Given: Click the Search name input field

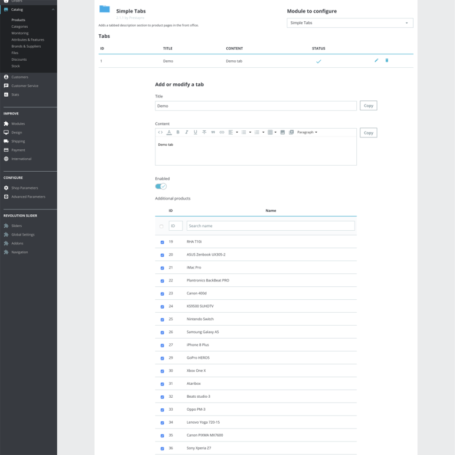Looking at the screenshot, I should pos(271,226).
